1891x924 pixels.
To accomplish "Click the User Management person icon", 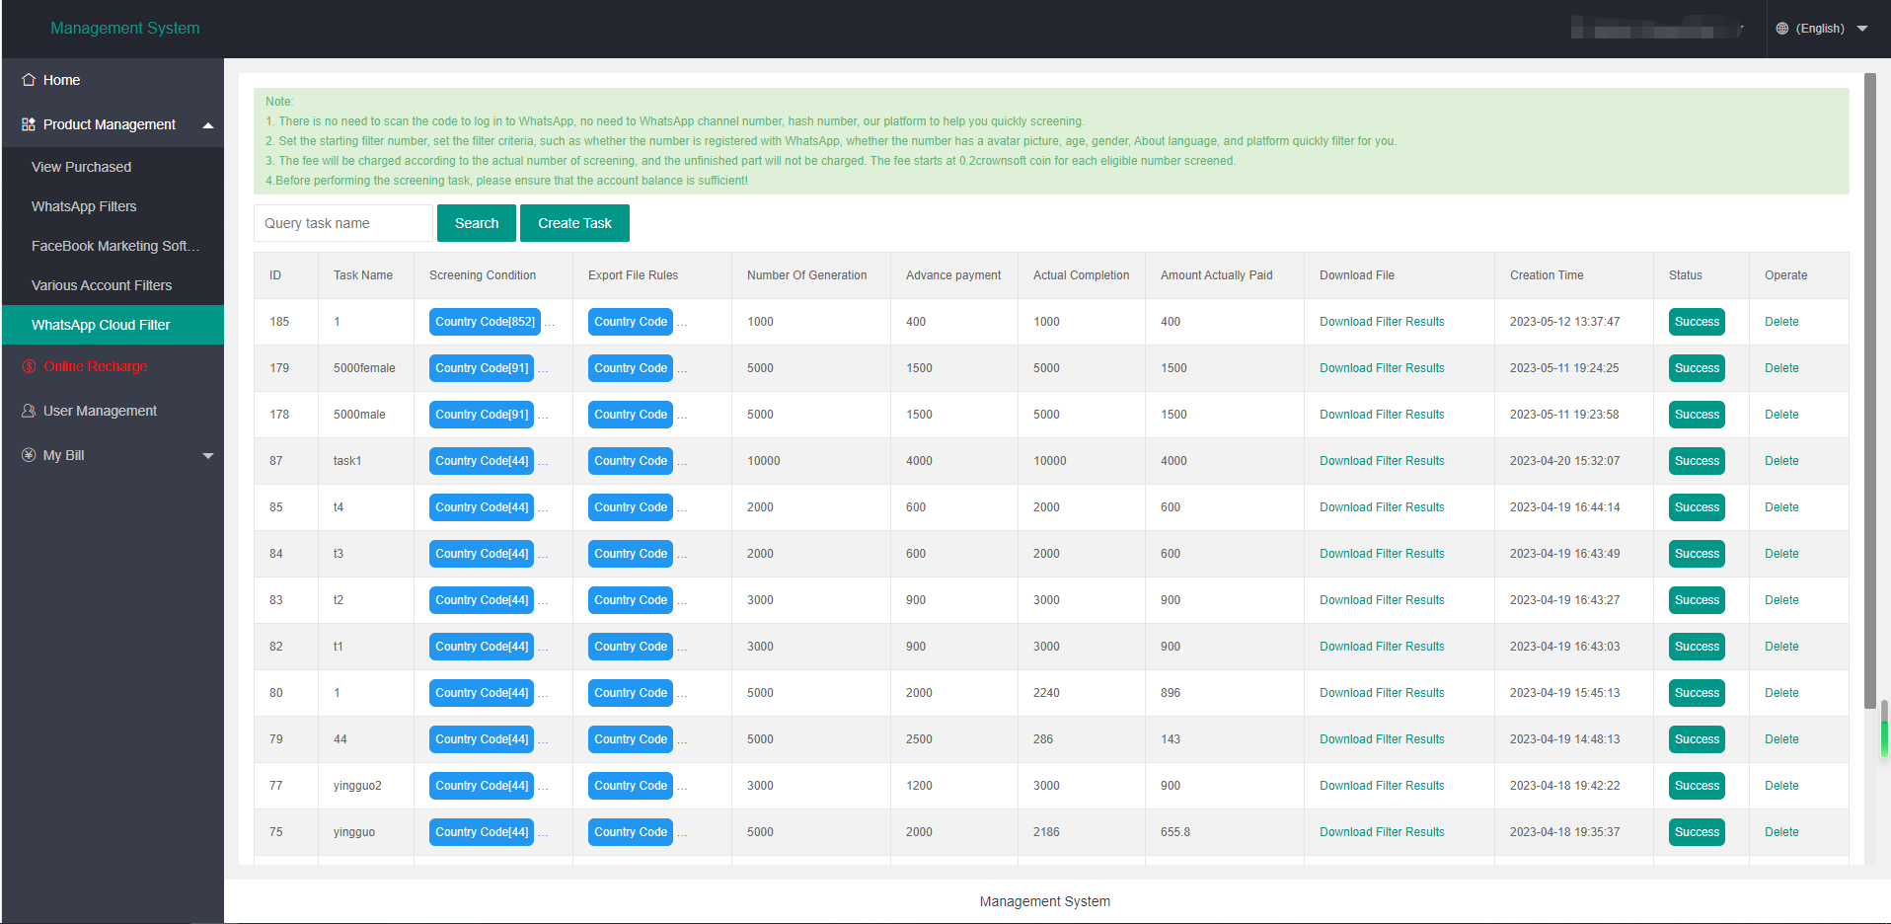I will click(29, 411).
